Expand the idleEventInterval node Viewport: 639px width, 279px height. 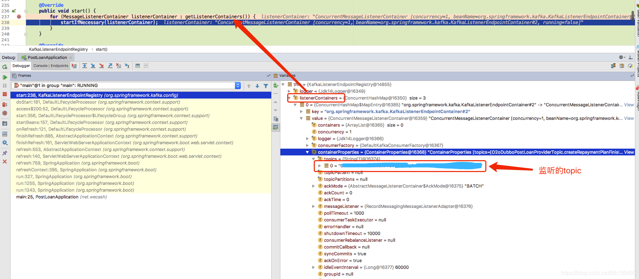coord(314,267)
